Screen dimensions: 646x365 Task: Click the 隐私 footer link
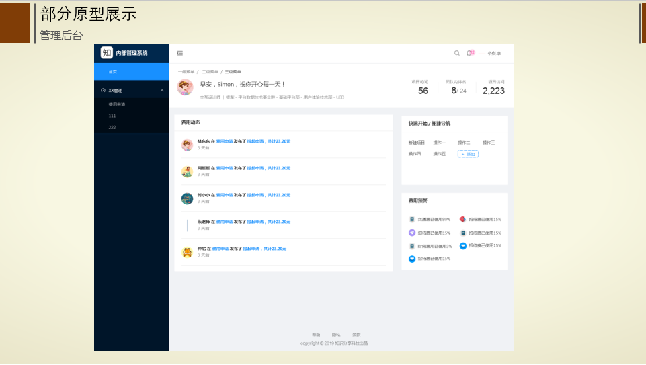336,335
